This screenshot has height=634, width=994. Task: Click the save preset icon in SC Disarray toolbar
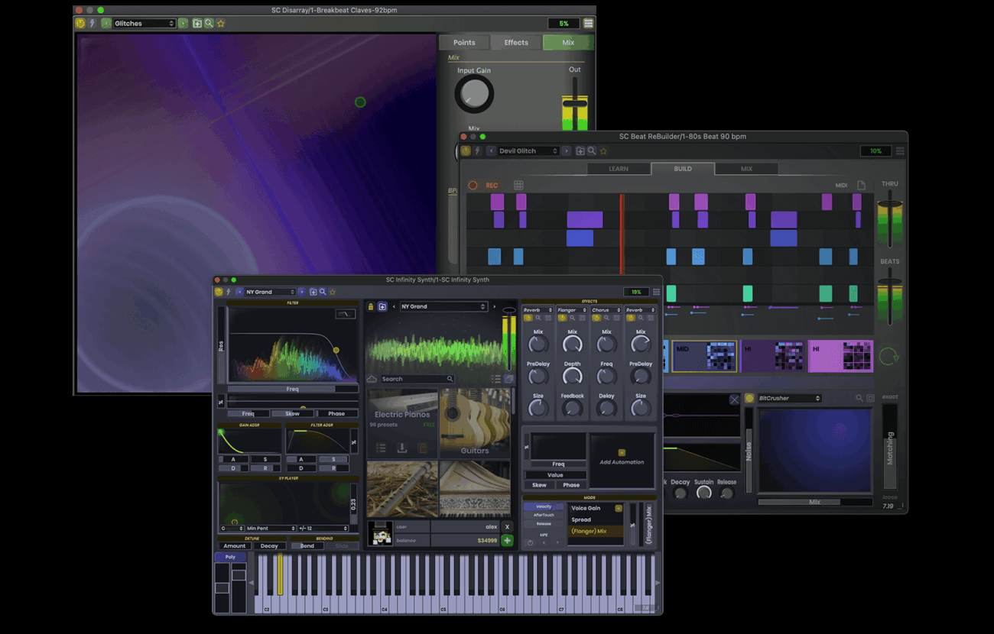coord(197,24)
